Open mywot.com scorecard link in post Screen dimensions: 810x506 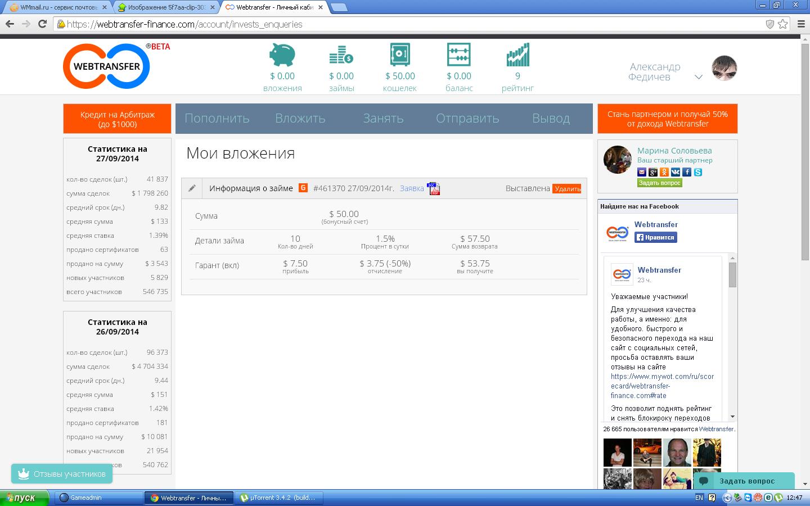[x=663, y=386]
